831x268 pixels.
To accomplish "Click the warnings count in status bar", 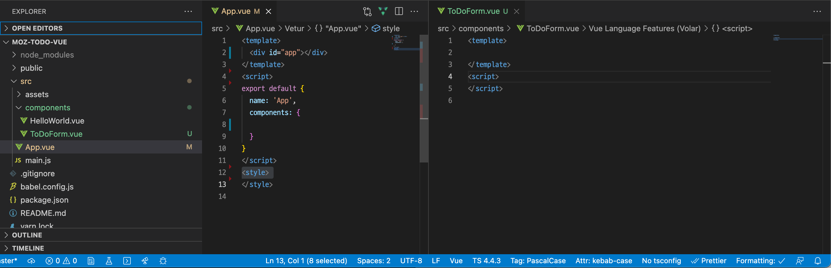I will click(70, 261).
